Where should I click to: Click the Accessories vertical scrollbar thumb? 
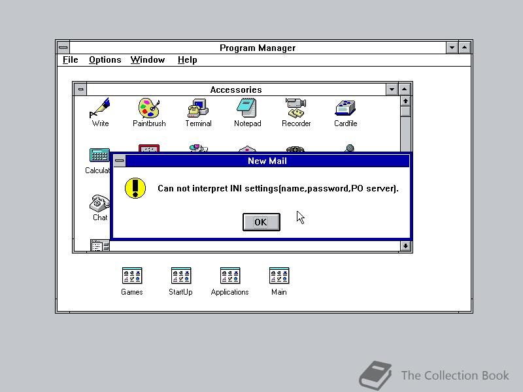point(405,111)
